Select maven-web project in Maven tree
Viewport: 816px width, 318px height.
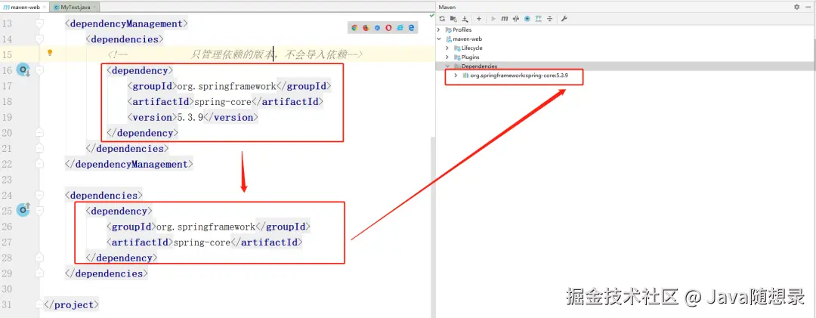467,39
